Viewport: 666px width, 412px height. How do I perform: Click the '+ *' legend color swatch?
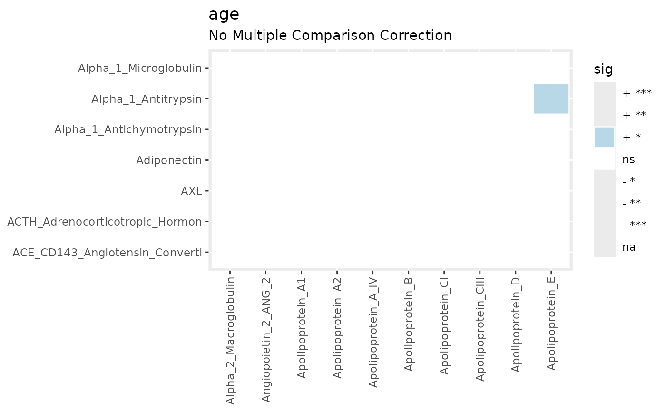tap(605, 137)
